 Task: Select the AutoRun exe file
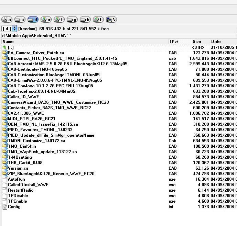tap(16, 179)
